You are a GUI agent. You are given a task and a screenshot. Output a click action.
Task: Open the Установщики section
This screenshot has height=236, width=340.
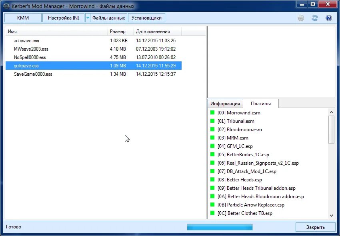[x=146, y=18]
